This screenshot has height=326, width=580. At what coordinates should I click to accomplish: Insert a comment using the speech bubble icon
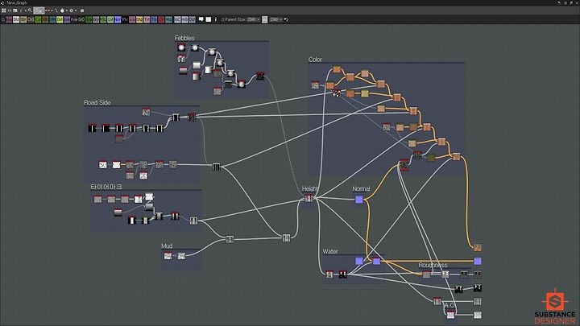point(201,19)
